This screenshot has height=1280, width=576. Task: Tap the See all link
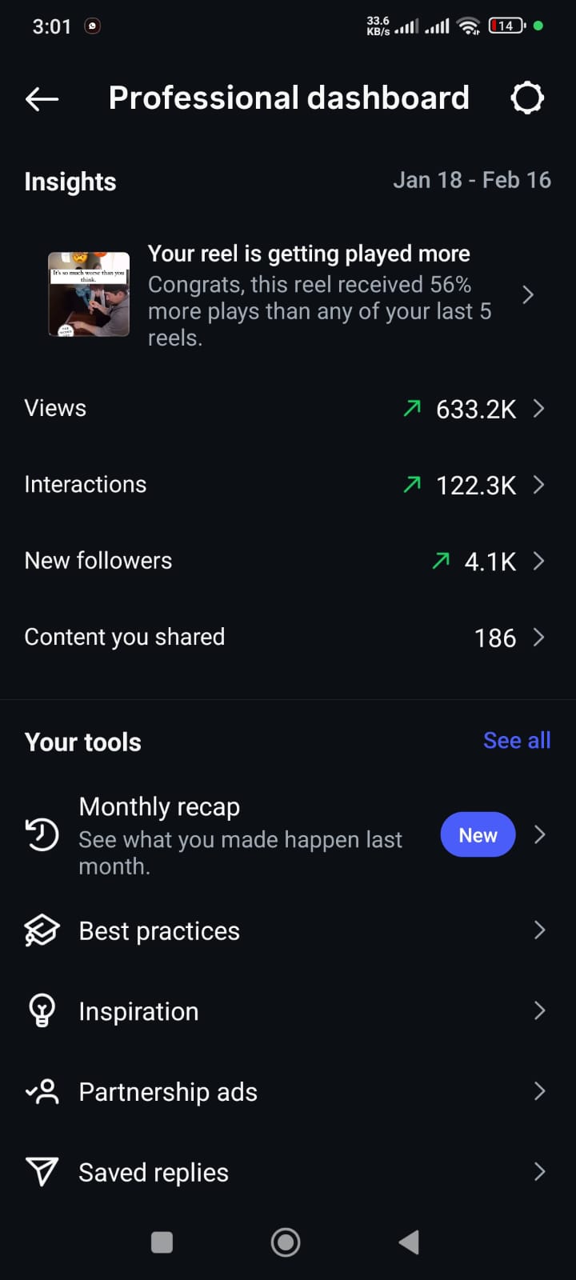coord(517,741)
